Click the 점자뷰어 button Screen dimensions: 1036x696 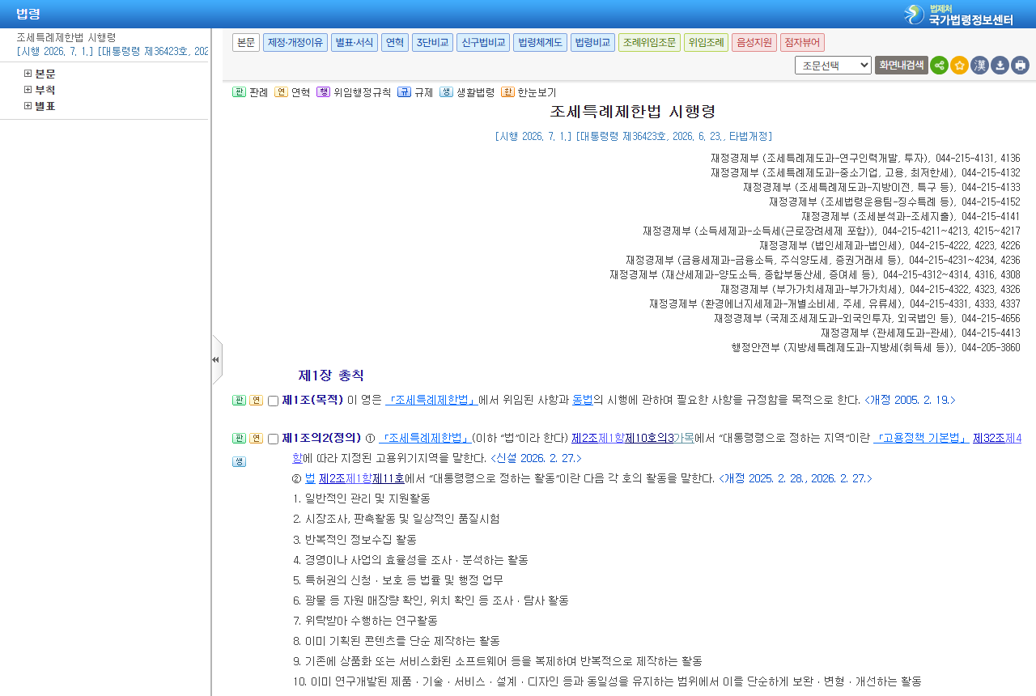(802, 42)
